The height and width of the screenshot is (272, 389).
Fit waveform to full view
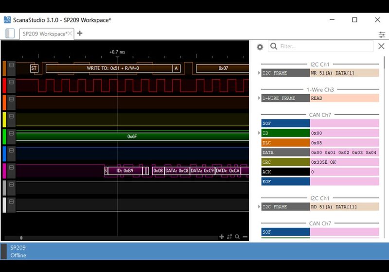[229, 237]
